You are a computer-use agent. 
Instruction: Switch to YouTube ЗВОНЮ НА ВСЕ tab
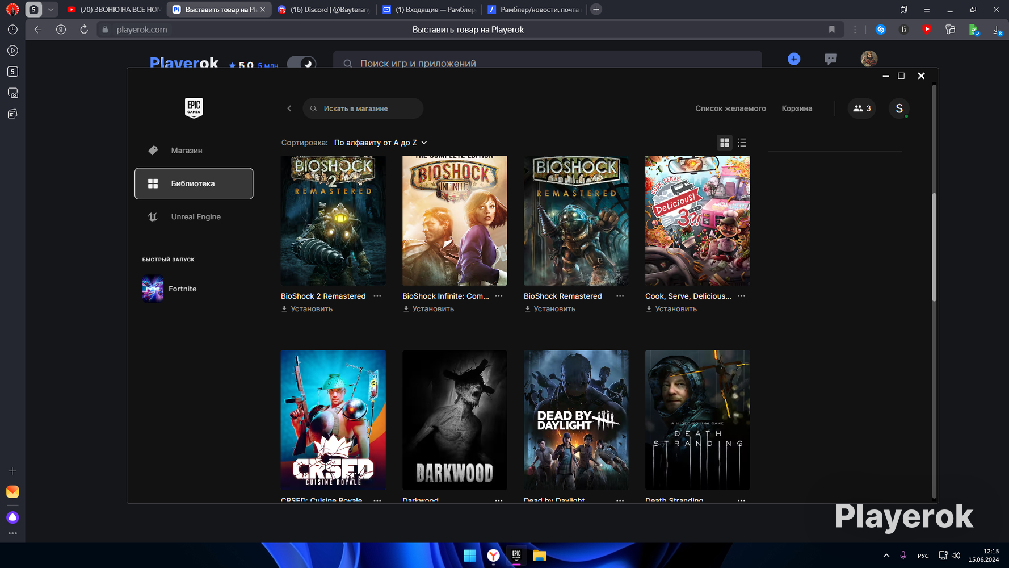pyautogui.click(x=113, y=10)
